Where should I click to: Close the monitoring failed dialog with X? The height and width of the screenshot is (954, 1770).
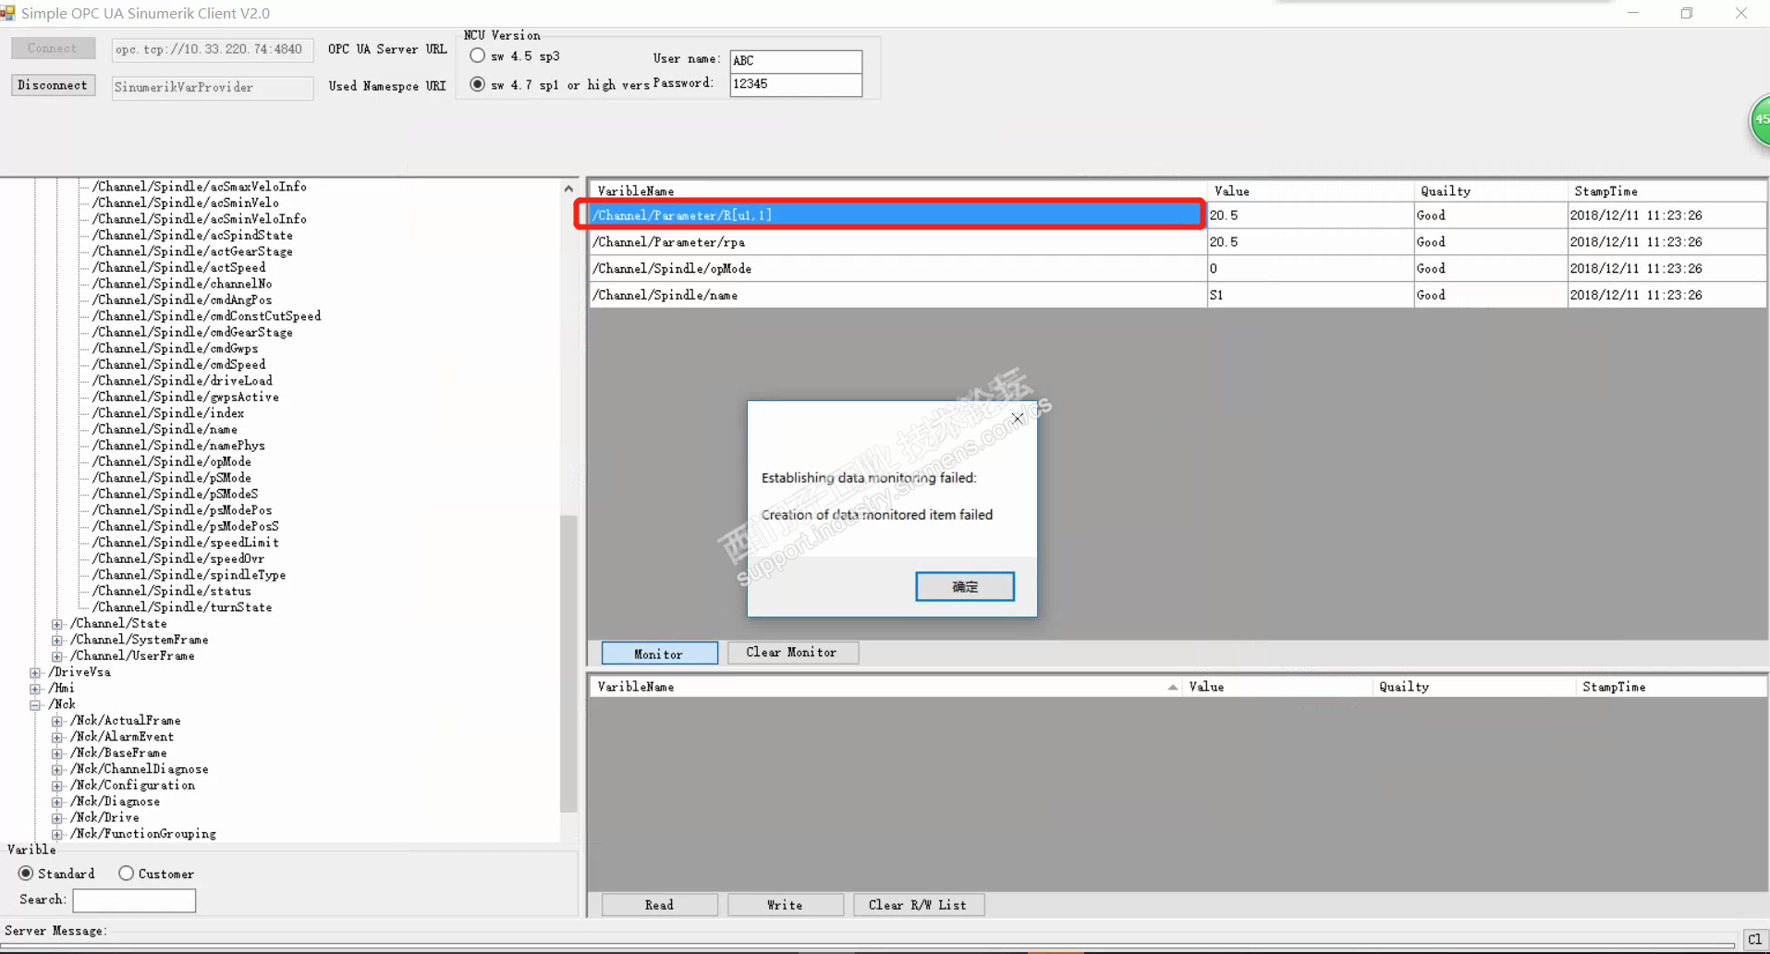point(1018,419)
